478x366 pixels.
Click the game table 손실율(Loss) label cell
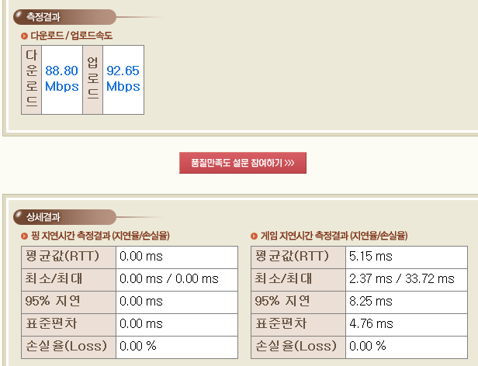(299, 346)
